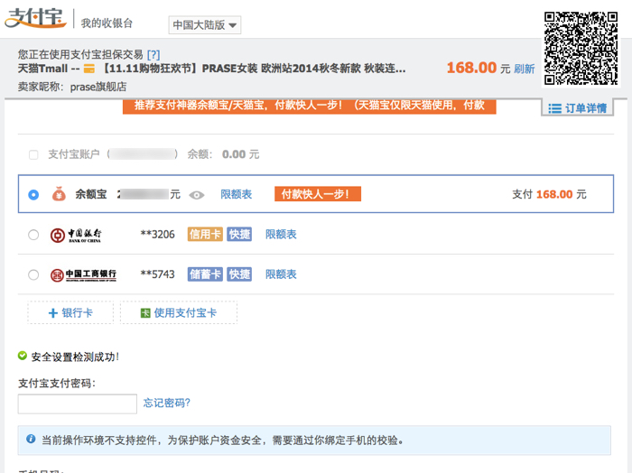Screen dimensions: 632x473
Task: Click the 安全设置检测成功! status text
Action: (x=75, y=357)
